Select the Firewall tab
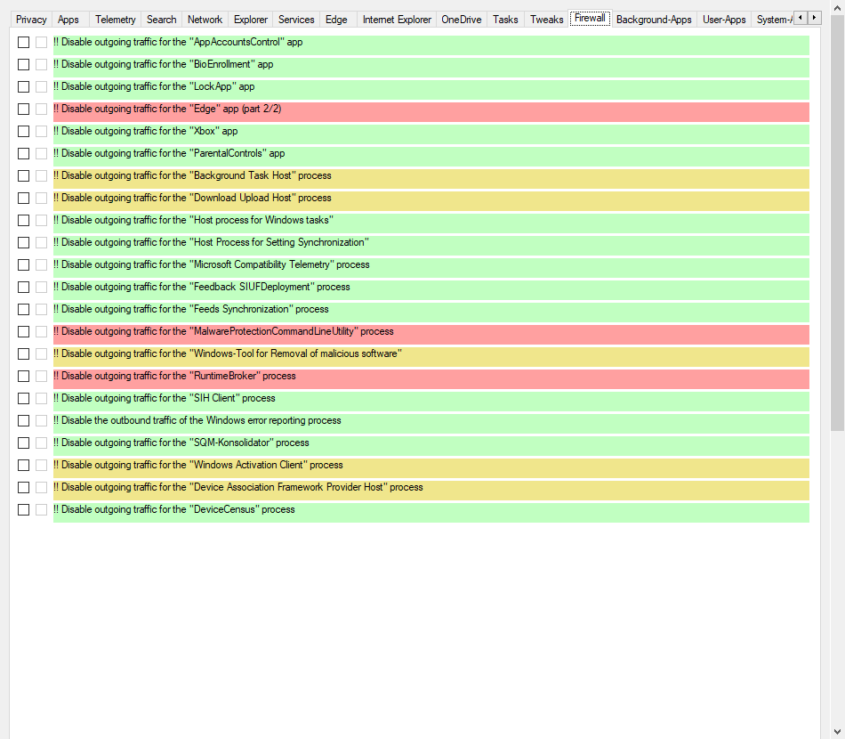 pos(590,19)
